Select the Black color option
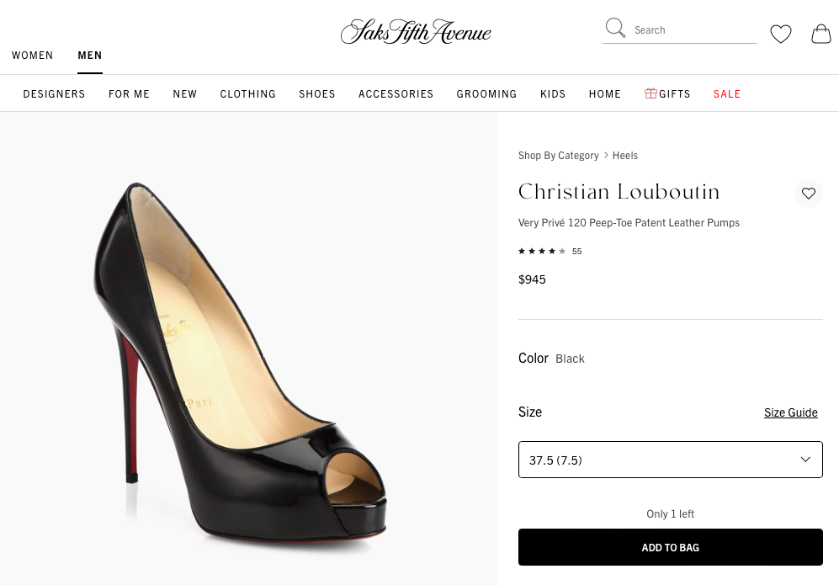Screen dimensions: 839x585 point(570,358)
